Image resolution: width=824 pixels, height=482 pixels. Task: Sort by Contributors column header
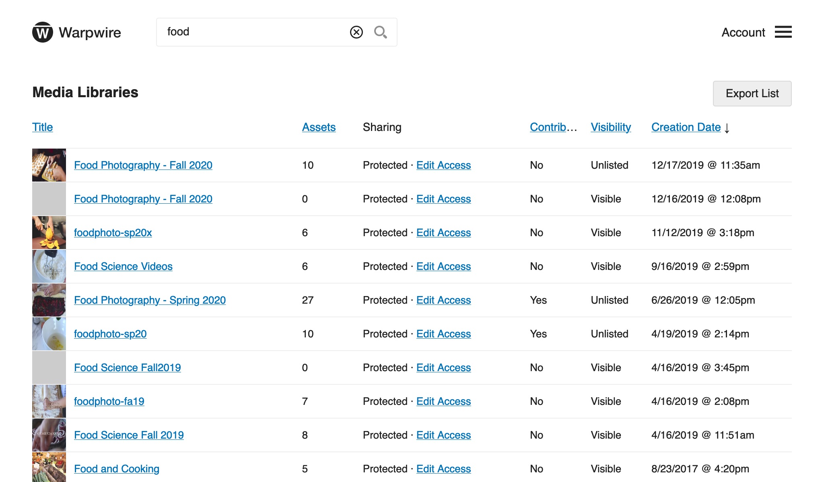coord(553,127)
